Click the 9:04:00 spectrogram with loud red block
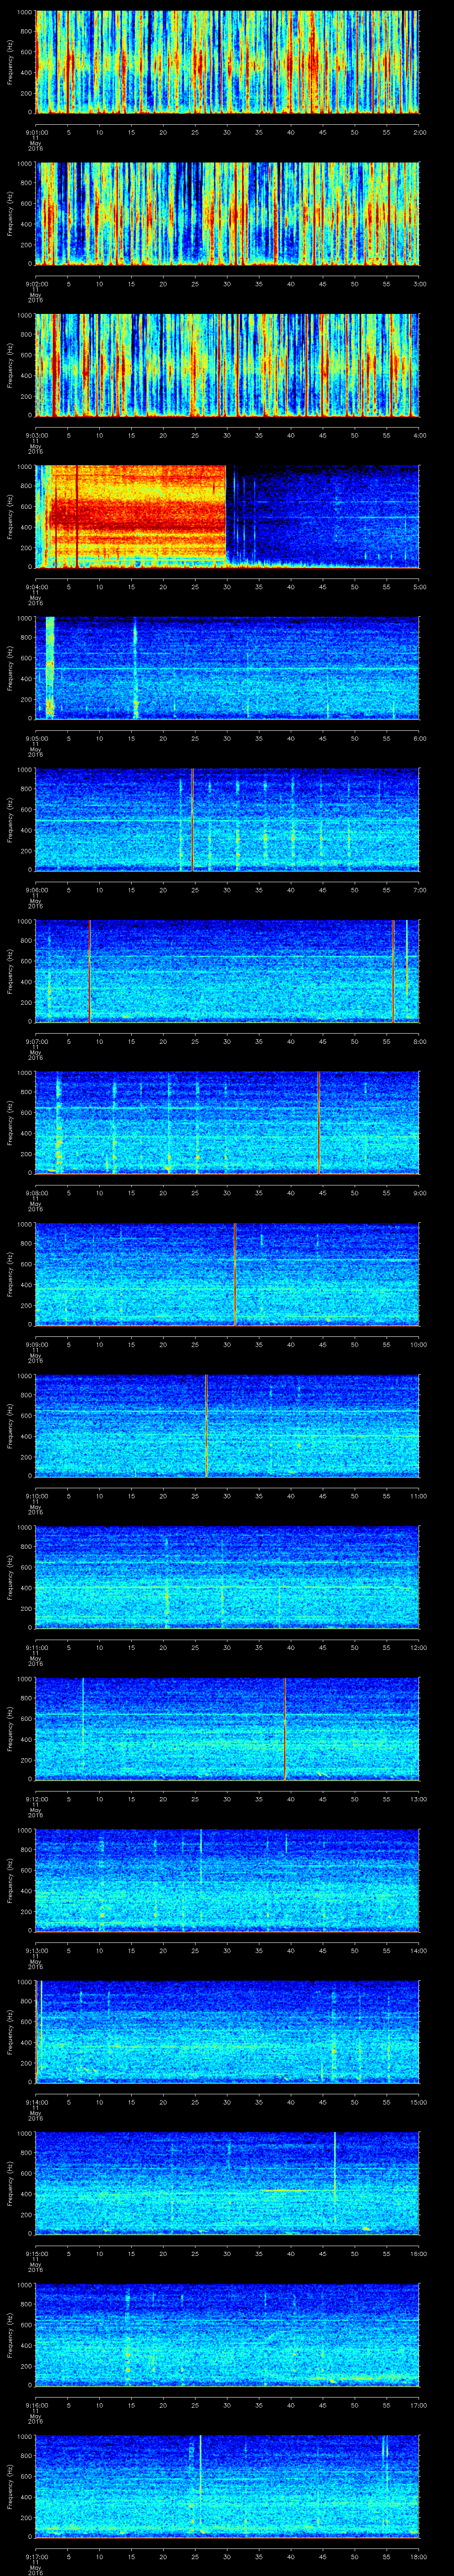The height and width of the screenshot is (2576, 454). click(227, 516)
